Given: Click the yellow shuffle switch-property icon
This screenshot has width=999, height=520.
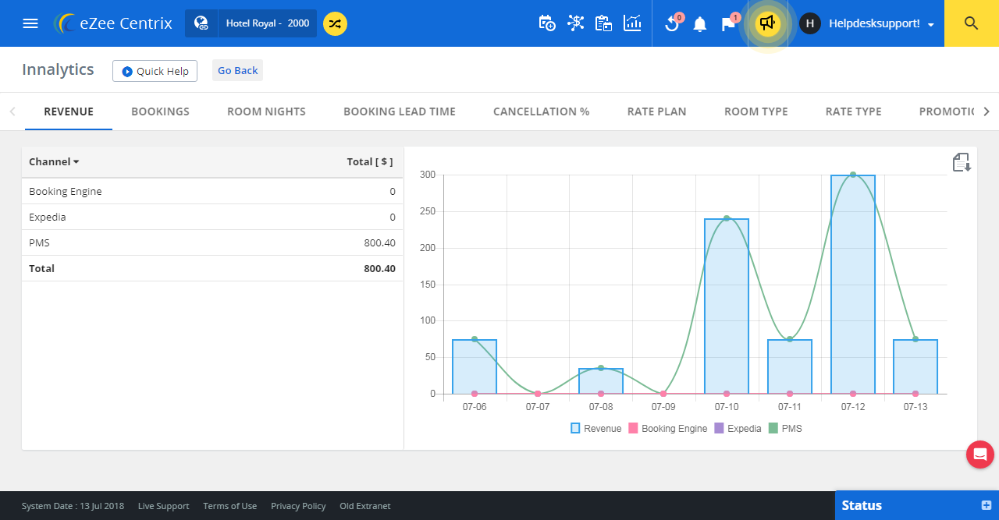Looking at the screenshot, I should click(x=335, y=23).
